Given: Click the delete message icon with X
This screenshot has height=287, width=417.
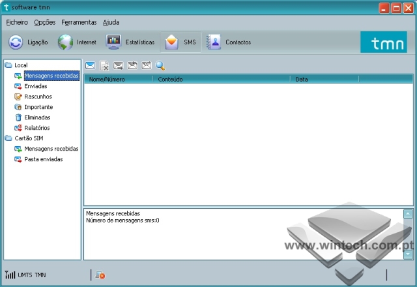Looking at the screenshot, I should 104,66.
